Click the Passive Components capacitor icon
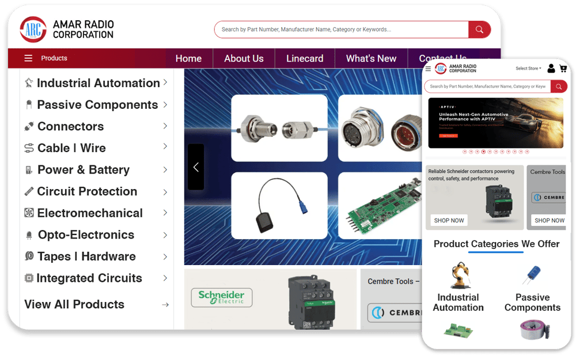This screenshot has width=576, height=355. pyautogui.click(x=532, y=275)
